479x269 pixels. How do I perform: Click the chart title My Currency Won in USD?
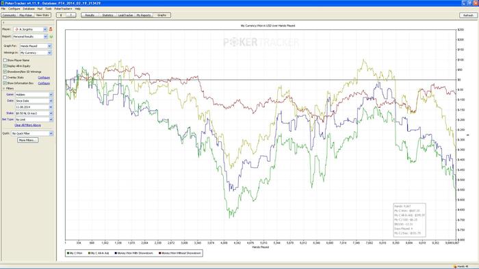click(268, 26)
